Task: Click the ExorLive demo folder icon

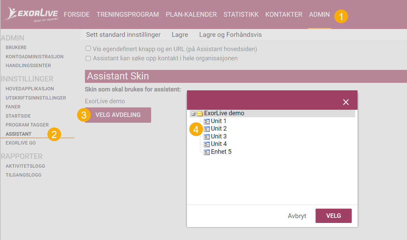Action: (x=200, y=114)
